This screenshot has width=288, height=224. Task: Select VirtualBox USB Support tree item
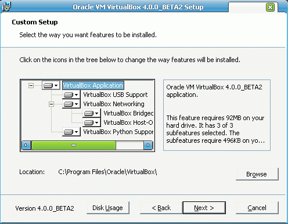[x=116, y=95]
